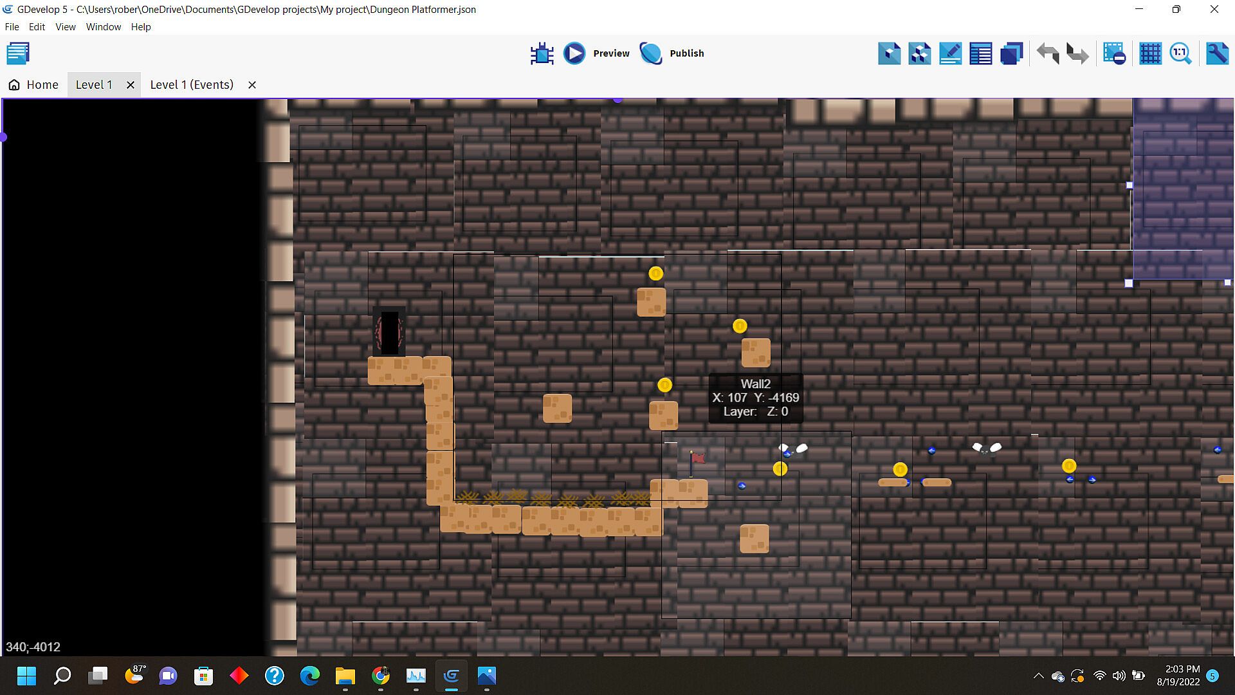
Task: Open scene properties with the wrench icon
Action: (1216, 53)
